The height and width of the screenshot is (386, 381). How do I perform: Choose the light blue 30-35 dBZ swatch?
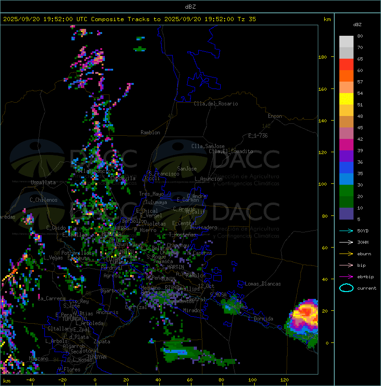pyautogui.click(x=346, y=179)
